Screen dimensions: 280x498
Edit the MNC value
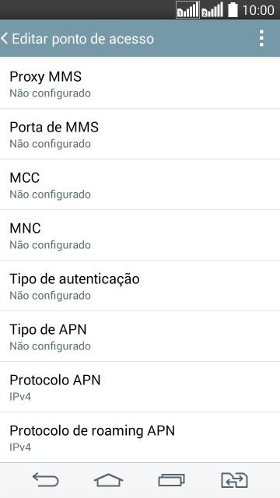tap(140, 235)
